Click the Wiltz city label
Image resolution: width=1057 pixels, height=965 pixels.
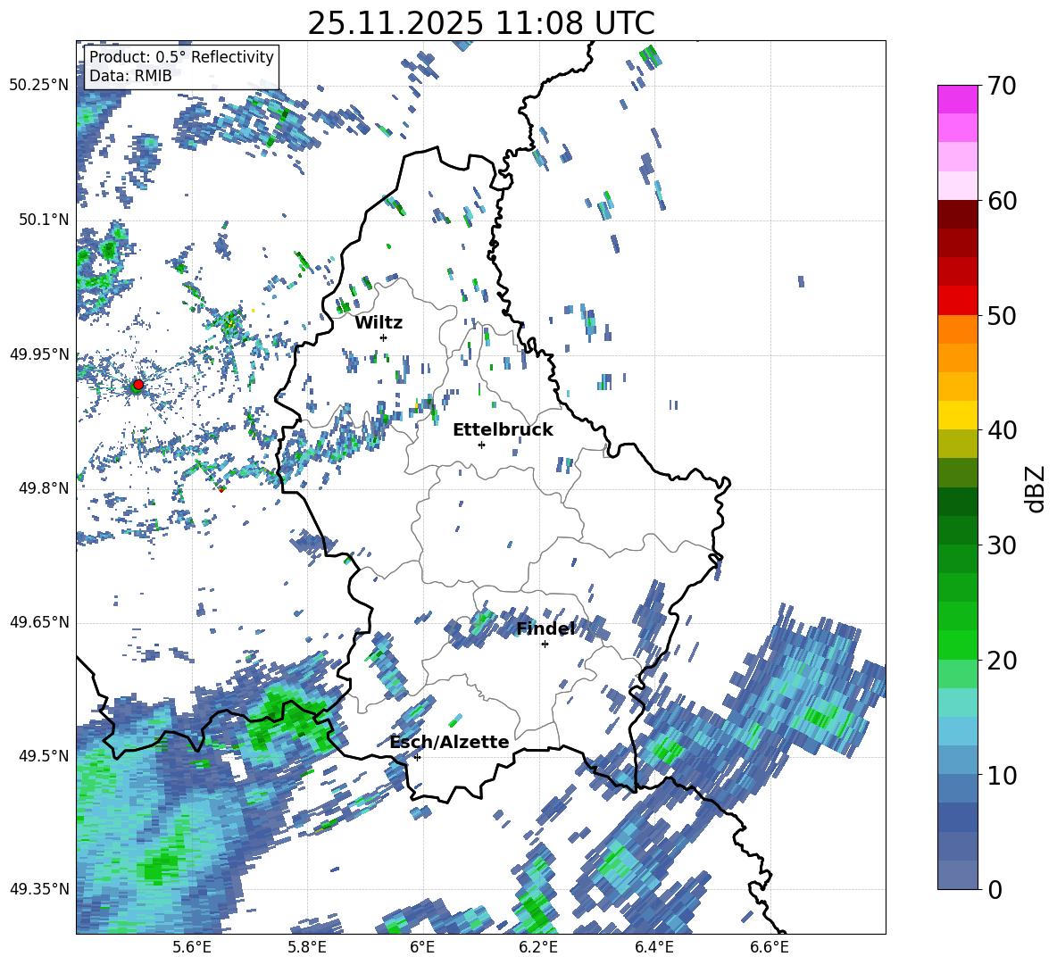pos(379,323)
